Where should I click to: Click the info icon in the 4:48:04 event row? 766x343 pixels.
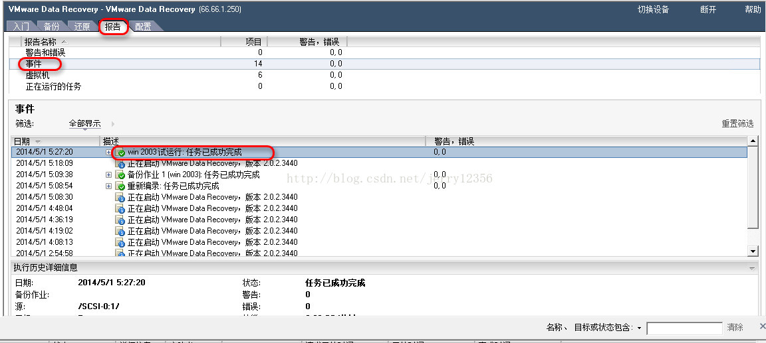(120, 208)
